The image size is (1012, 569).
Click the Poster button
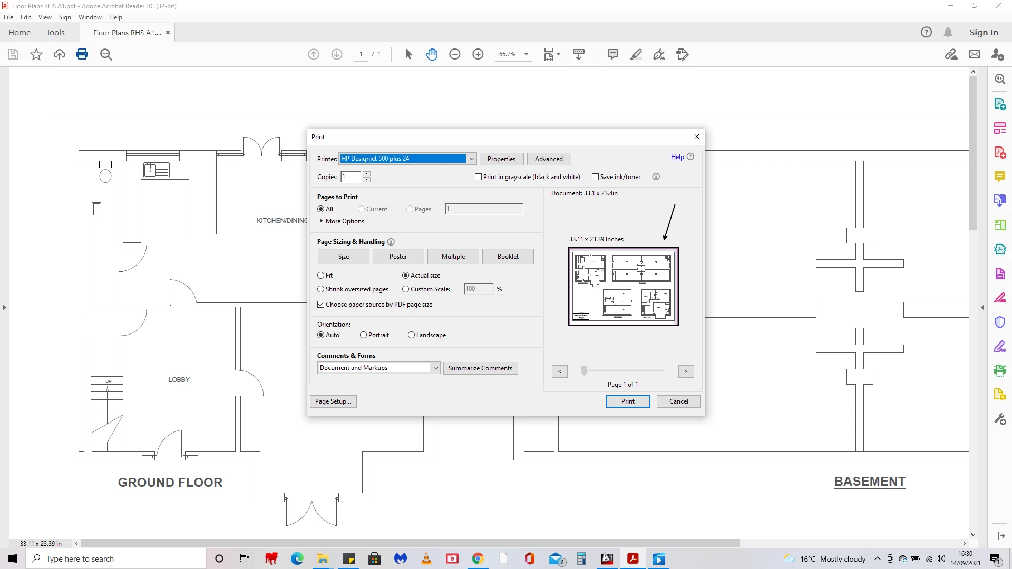click(x=398, y=257)
